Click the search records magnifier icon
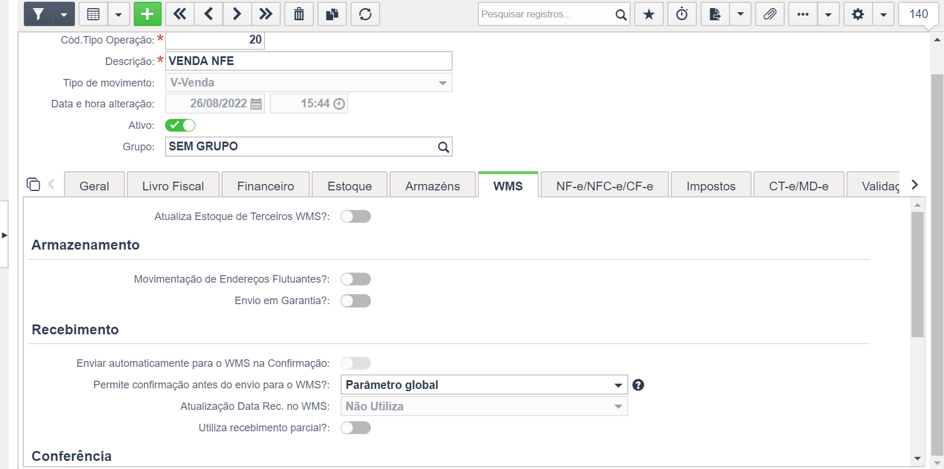 [621, 15]
